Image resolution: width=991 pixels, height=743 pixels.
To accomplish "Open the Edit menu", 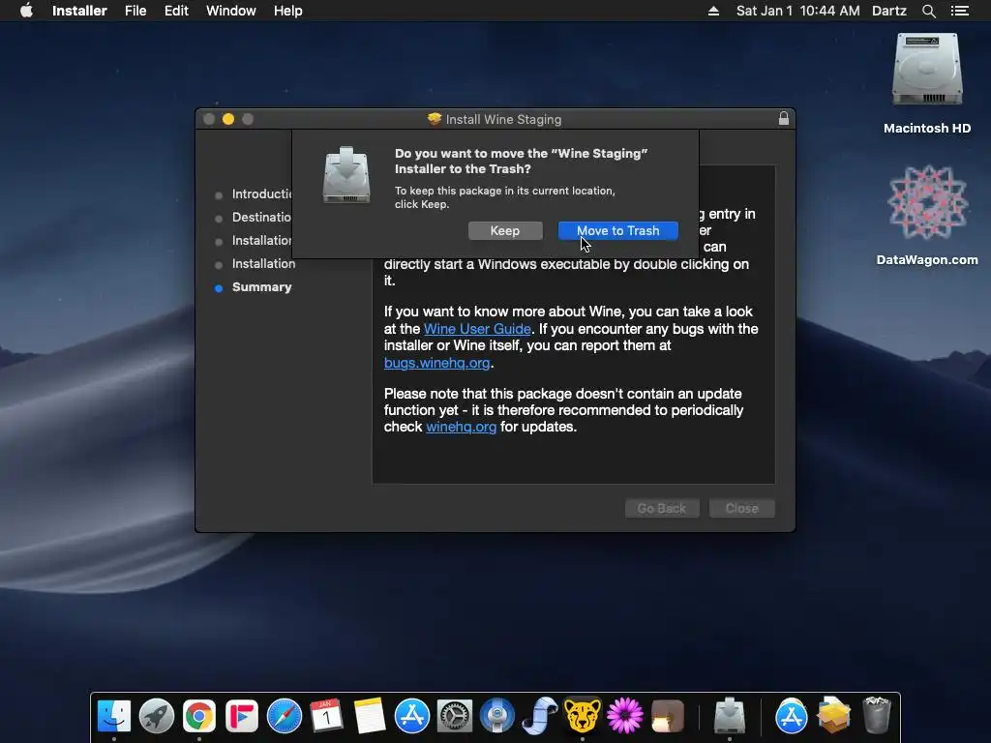I will (176, 11).
